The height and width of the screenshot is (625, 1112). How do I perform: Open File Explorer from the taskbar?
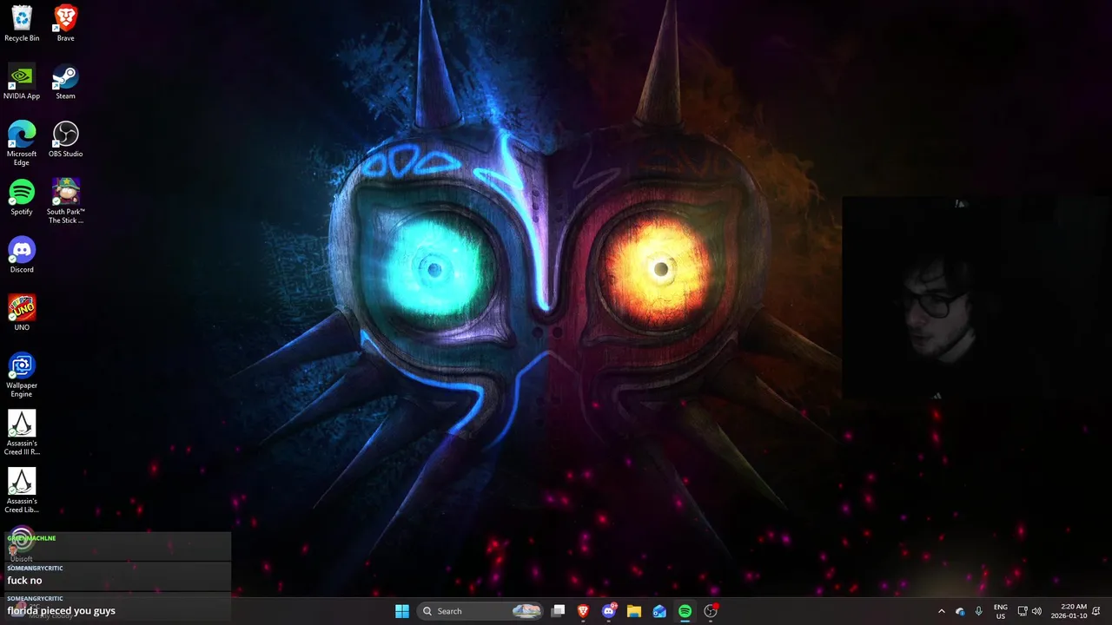(x=634, y=611)
